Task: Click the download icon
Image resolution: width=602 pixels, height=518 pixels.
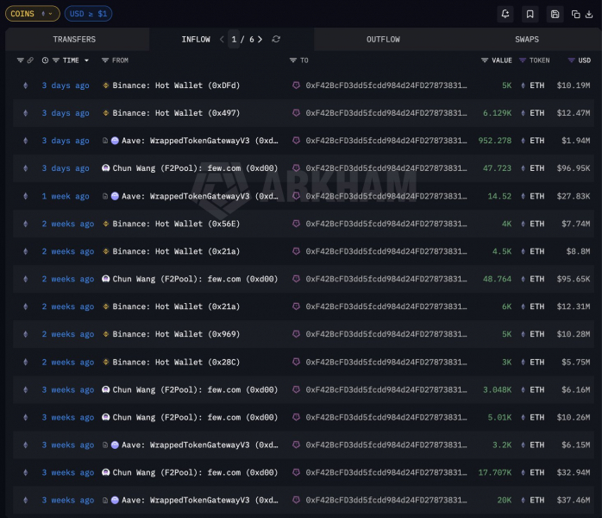Action: coord(589,14)
